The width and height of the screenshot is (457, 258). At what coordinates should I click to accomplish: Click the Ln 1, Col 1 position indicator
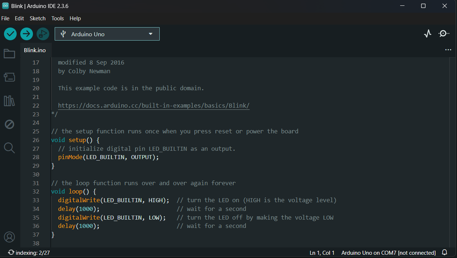point(322,253)
